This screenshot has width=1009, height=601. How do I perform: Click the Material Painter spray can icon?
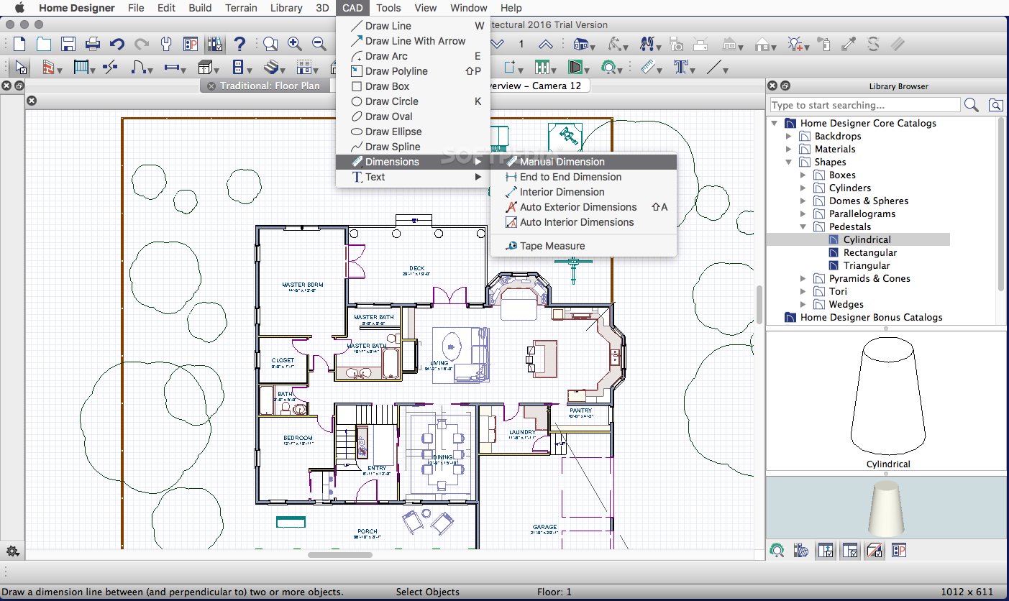tap(824, 44)
